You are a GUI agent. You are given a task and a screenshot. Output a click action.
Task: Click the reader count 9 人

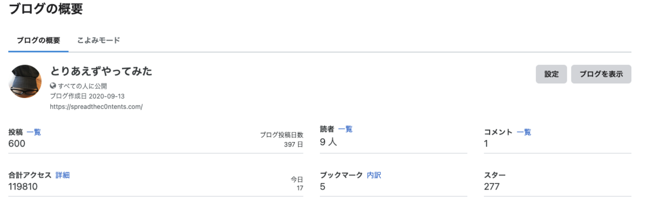tap(328, 143)
